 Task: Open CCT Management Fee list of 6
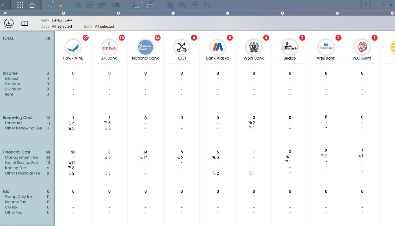click(x=180, y=157)
